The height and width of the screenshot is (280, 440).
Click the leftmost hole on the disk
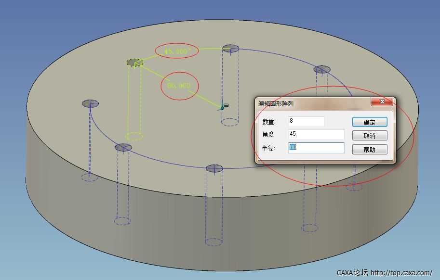pos(90,103)
